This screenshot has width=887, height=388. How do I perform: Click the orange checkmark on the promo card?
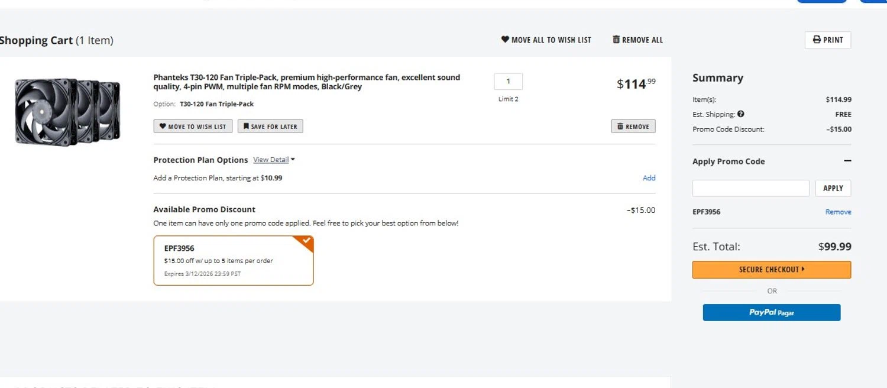click(306, 241)
